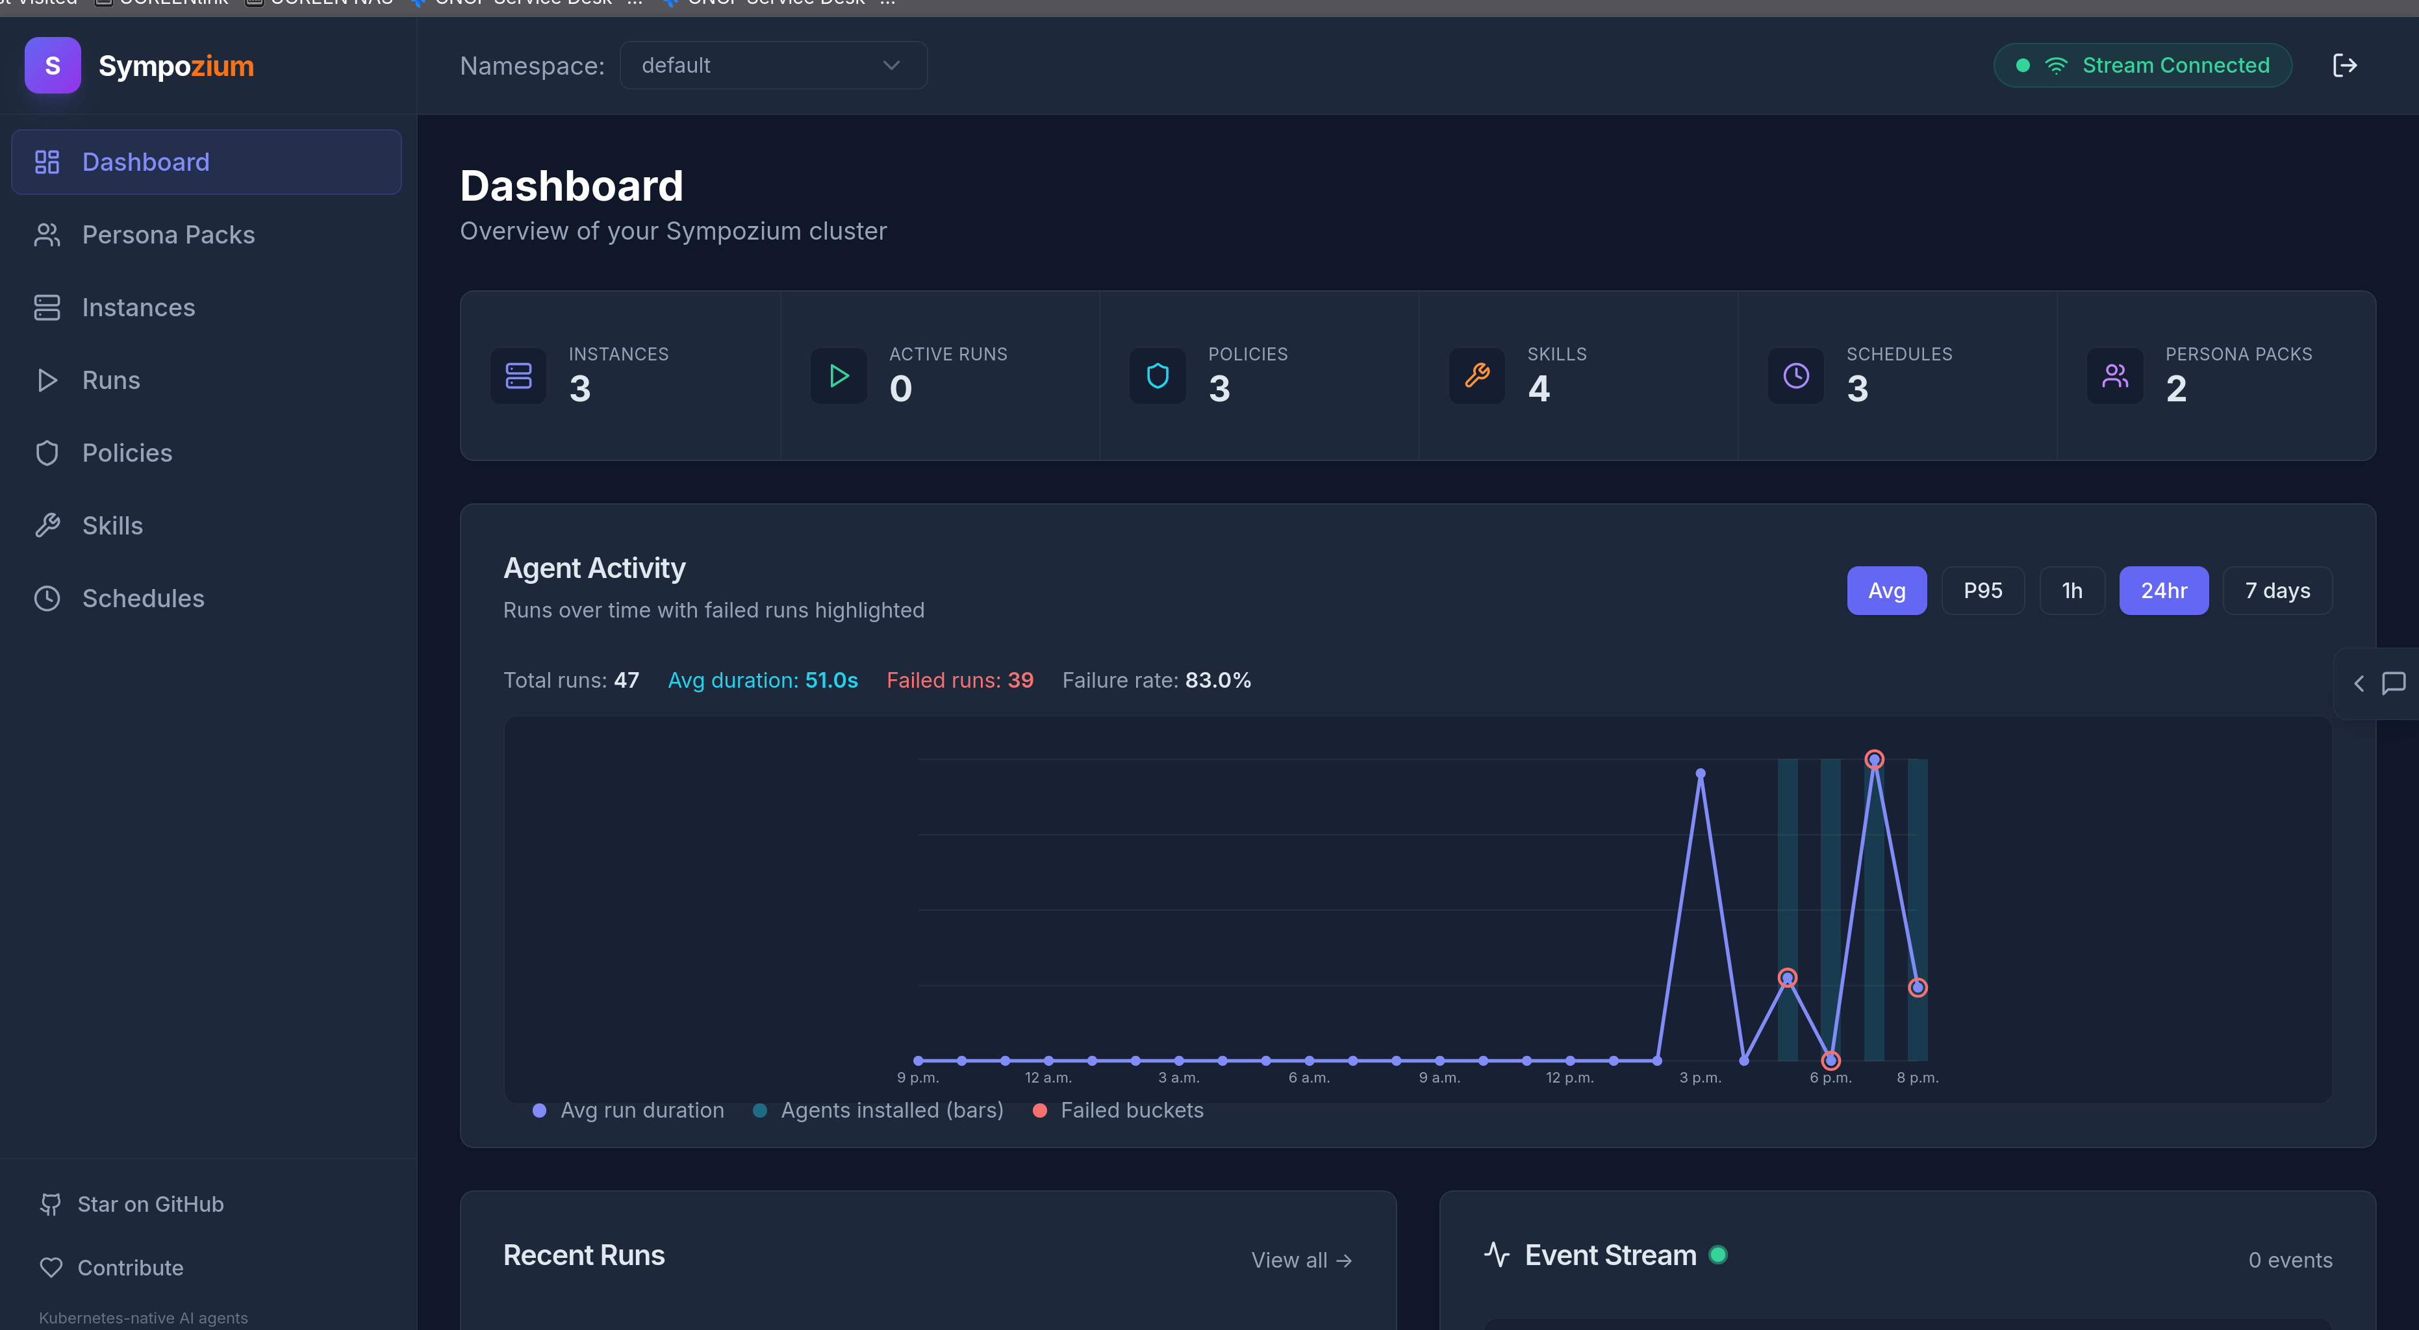The height and width of the screenshot is (1330, 2419).
Task: Click the Agent Activity heading
Action: [594, 568]
